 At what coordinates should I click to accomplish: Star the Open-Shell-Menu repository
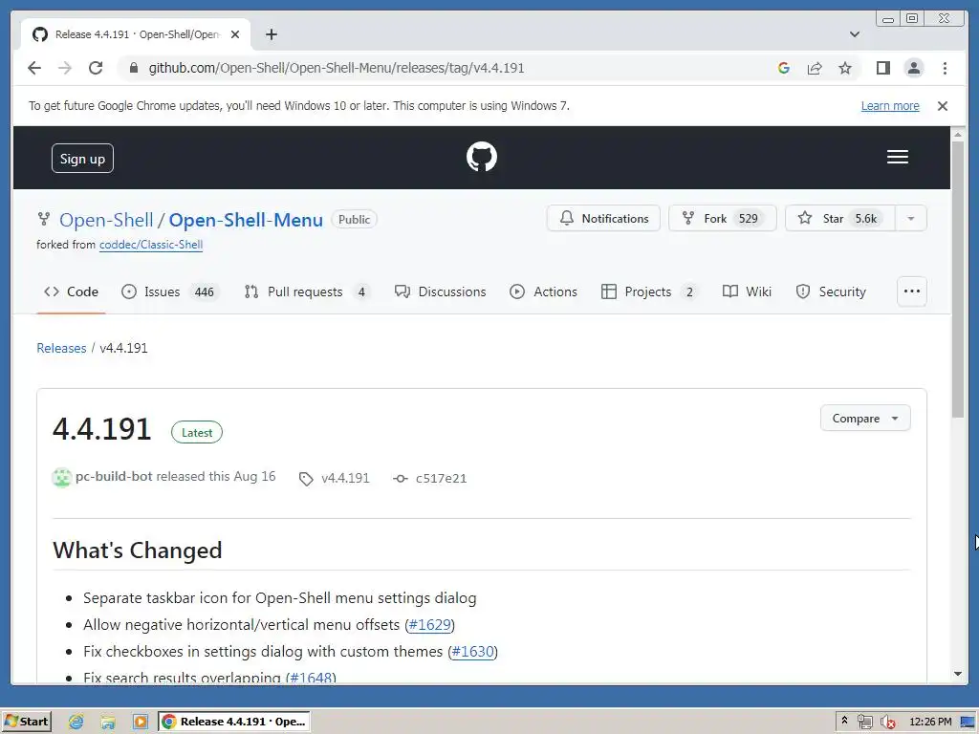[x=840, y=219]
